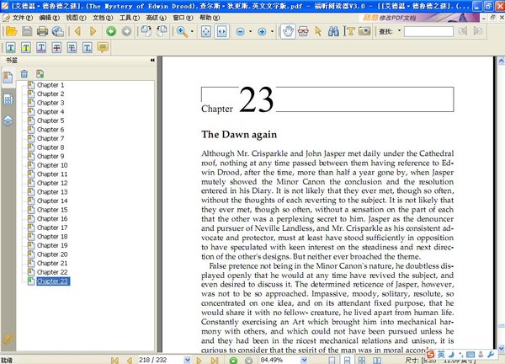The image size is (505, 364).
Task: Click the yellow Note comment tool
Action: pos(103,48)
